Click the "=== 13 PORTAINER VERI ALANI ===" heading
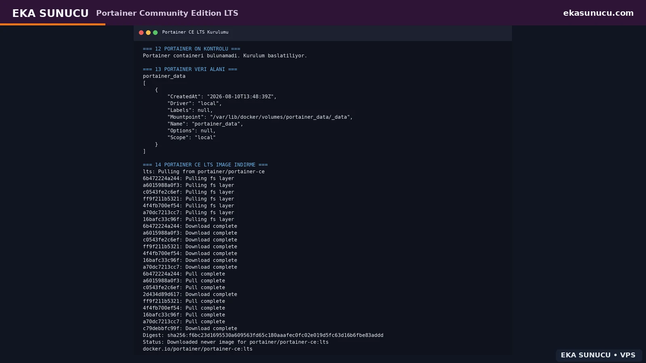Viewport: 646px width, 363px height. click(190, 69)
